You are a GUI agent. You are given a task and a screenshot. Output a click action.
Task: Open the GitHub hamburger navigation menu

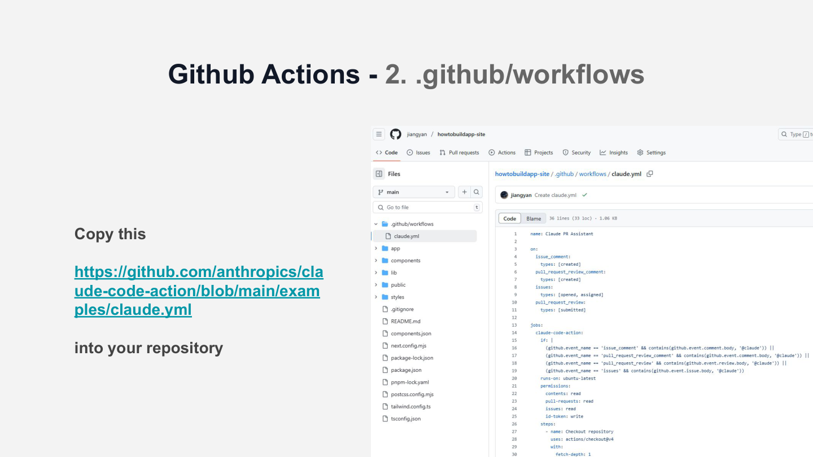tap(379, 134)
